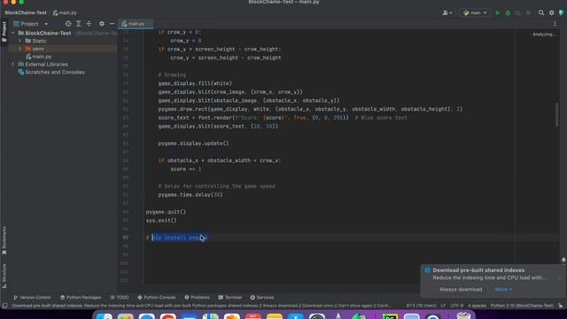
Task: Click main.py breadcrumb in navigation bar
Action: tap(65, 12)
